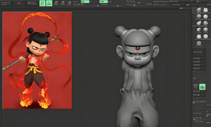Toggle the Draw (绘制) mode button
The height and width of the screenshot is (127, 211).
pos(49,3)
